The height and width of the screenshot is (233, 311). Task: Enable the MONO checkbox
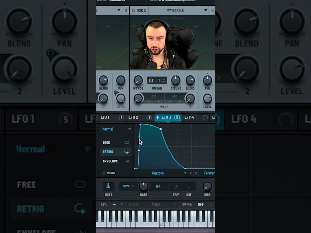point(104,173)
